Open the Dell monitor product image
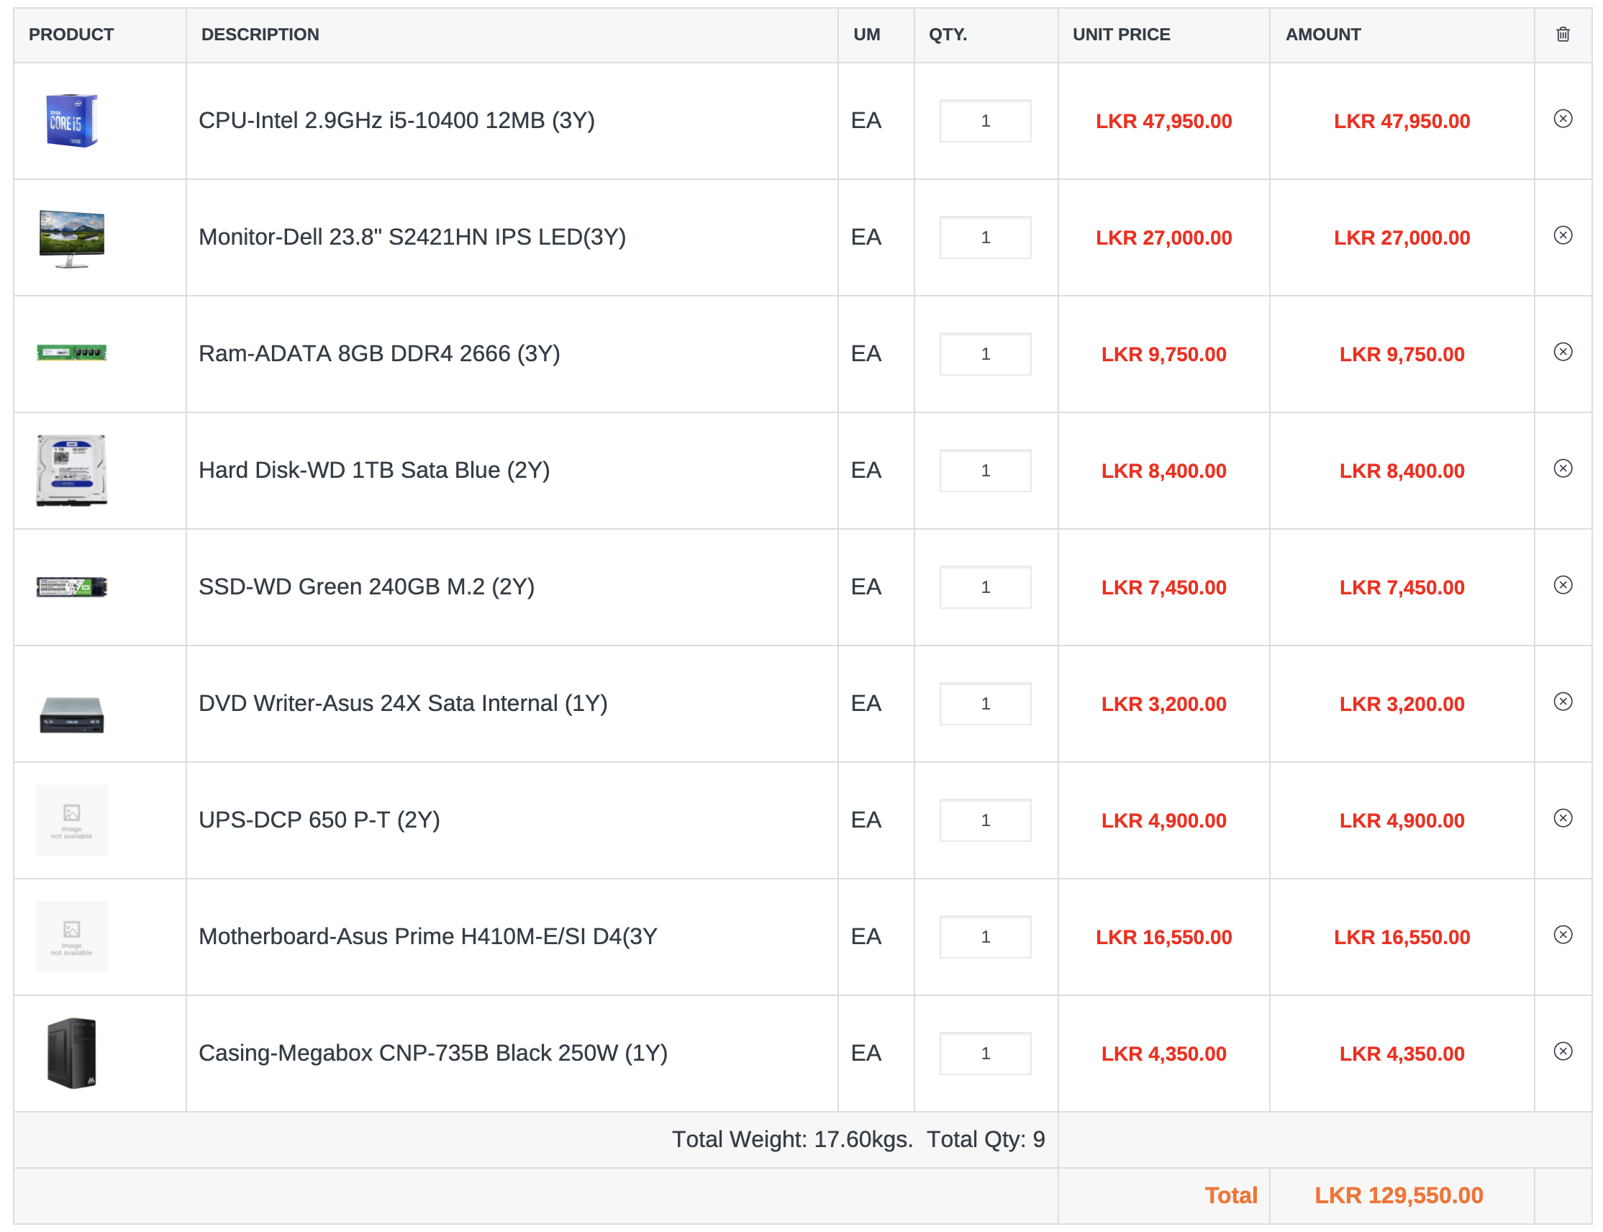This screenshot has height=1232, width=1603. tap(72, 238)
